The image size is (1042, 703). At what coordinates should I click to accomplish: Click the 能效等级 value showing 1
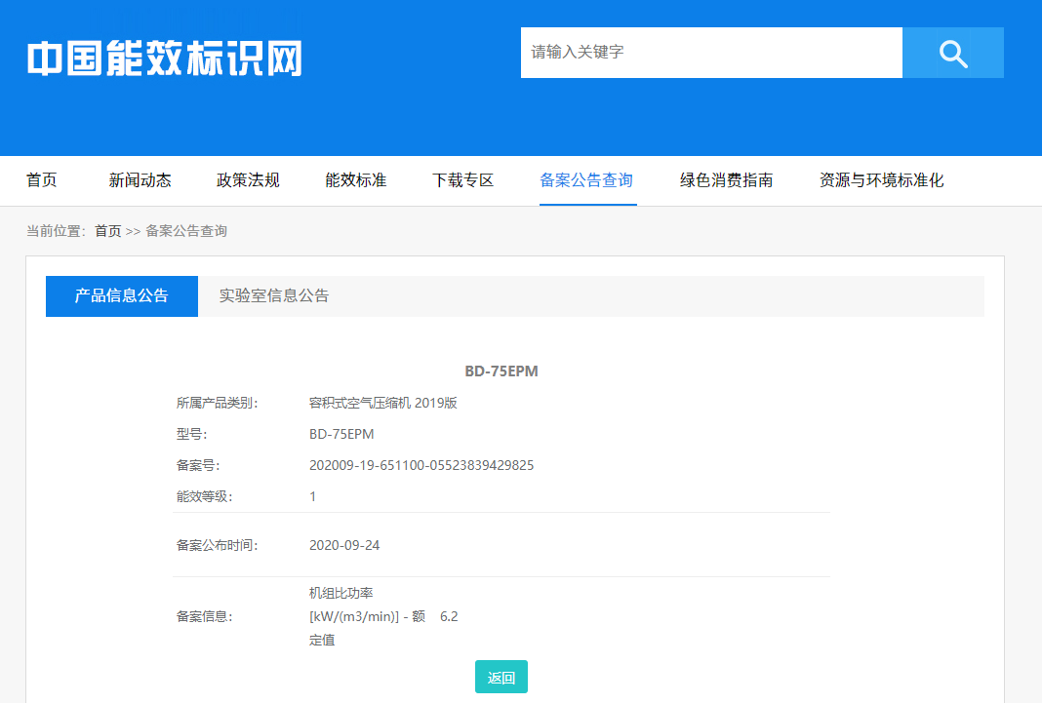click(314, 496)
